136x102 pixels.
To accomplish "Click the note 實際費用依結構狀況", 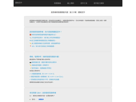I will click(42, 82).
